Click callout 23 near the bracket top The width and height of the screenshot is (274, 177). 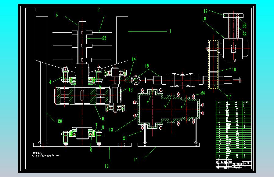[x=244, y=26]
